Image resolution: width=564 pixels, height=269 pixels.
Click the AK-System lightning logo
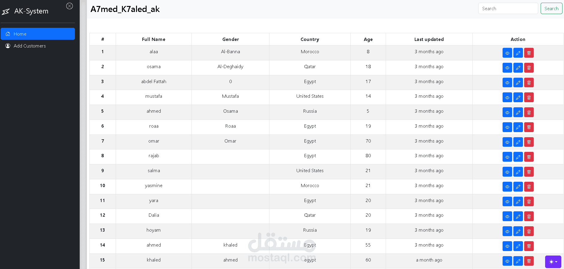tap(6, 12)
